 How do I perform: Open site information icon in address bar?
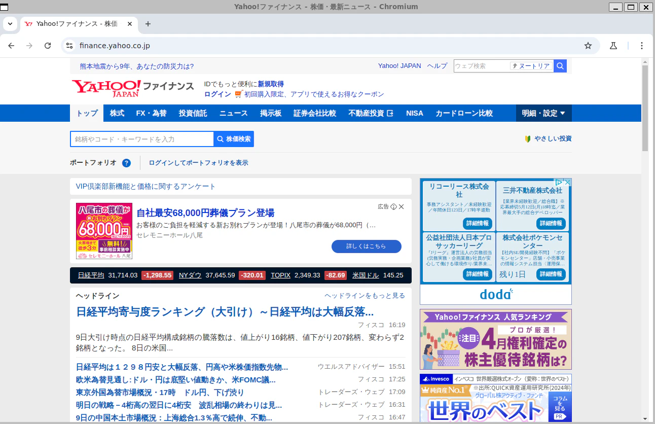pyautogui.click(x=69, y=46)
